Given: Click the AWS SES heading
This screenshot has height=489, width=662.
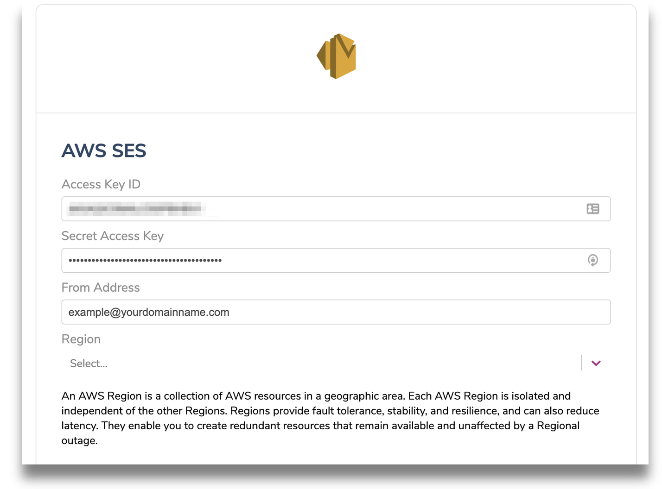Looking at the screenshot, I should (104, 150).
